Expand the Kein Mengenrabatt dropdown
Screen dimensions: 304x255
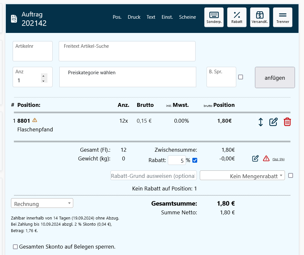pos(242,176)
